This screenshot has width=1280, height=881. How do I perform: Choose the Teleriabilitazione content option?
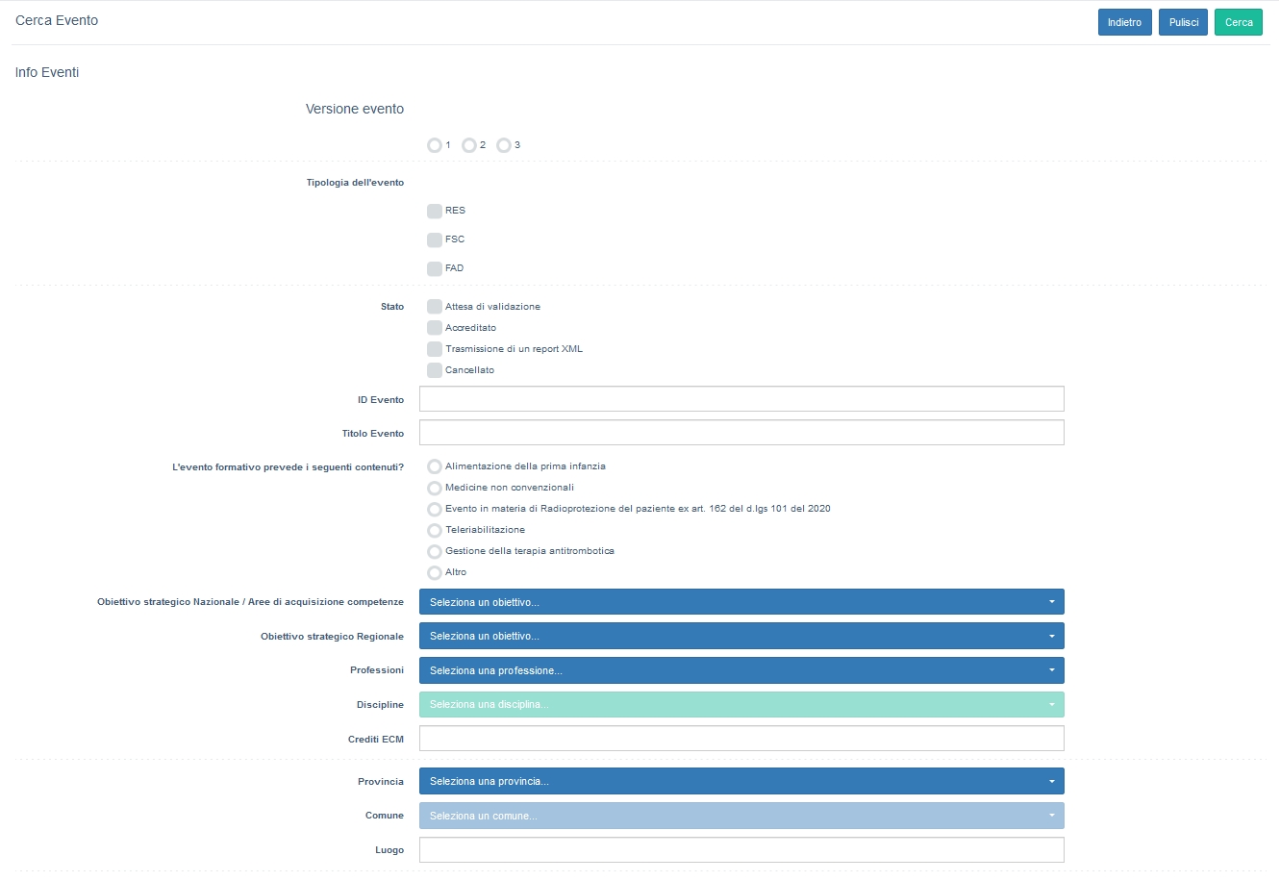point(435,530)
